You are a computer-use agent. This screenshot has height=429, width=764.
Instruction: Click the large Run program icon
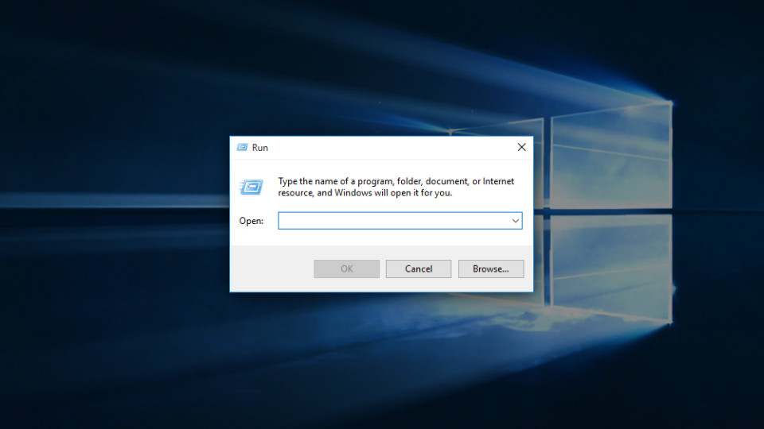251,187
